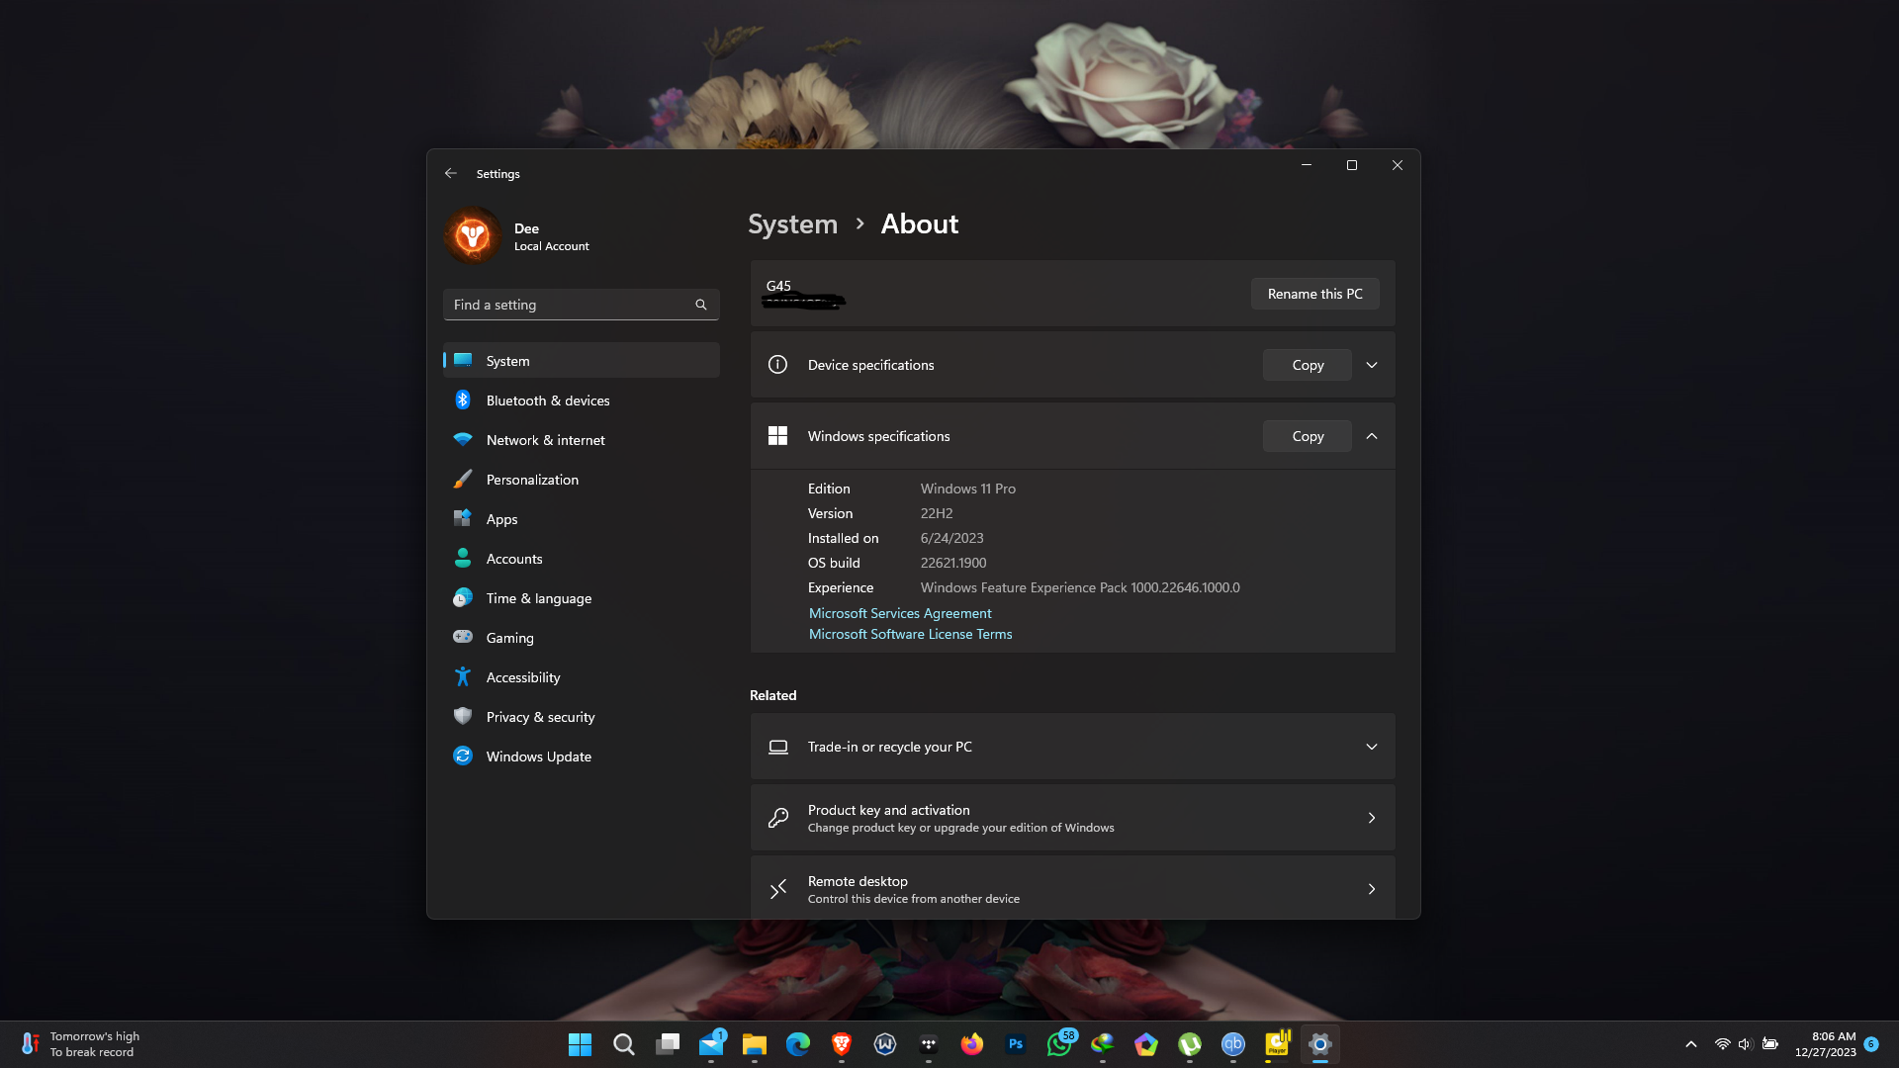Expand Trade-in or recycle your PC
The image size is (1899, 1068).
coord(1372,747)
